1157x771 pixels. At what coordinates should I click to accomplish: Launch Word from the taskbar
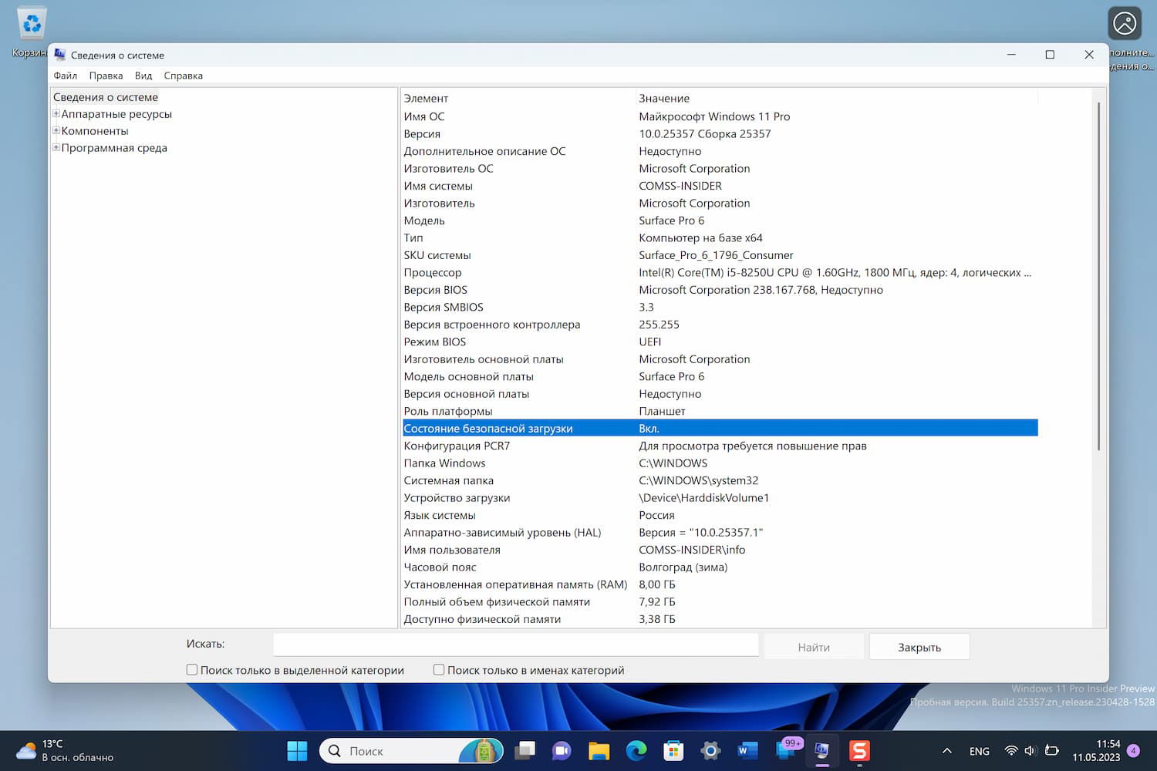tap(747, 751)
